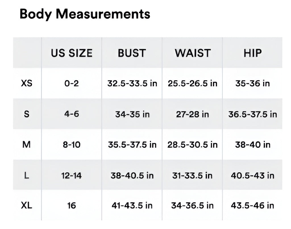
Task: Click the HIP column header
Action: coord(252,53)
